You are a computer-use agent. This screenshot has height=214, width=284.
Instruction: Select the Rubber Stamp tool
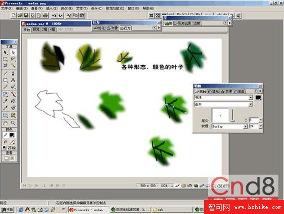click(13, 108)
